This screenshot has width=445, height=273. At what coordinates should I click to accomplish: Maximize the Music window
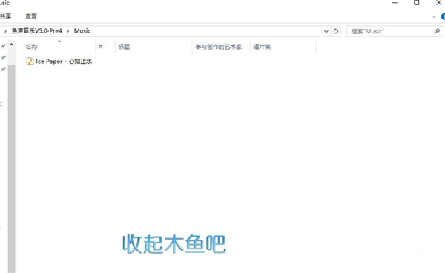click(x=417, y=3)
